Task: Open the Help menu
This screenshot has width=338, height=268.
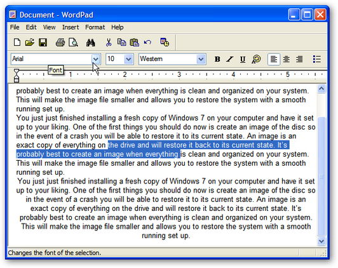Action: (118, 27)
